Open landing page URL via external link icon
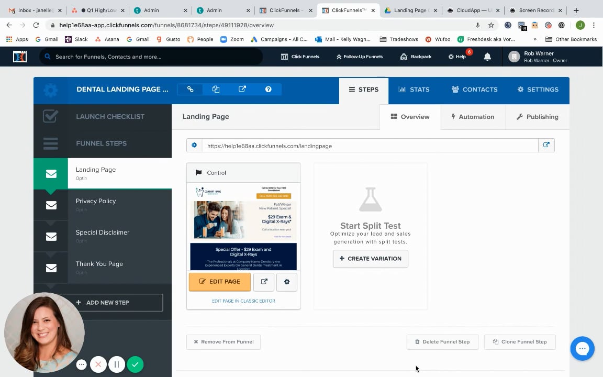 (x=546, y=146)
